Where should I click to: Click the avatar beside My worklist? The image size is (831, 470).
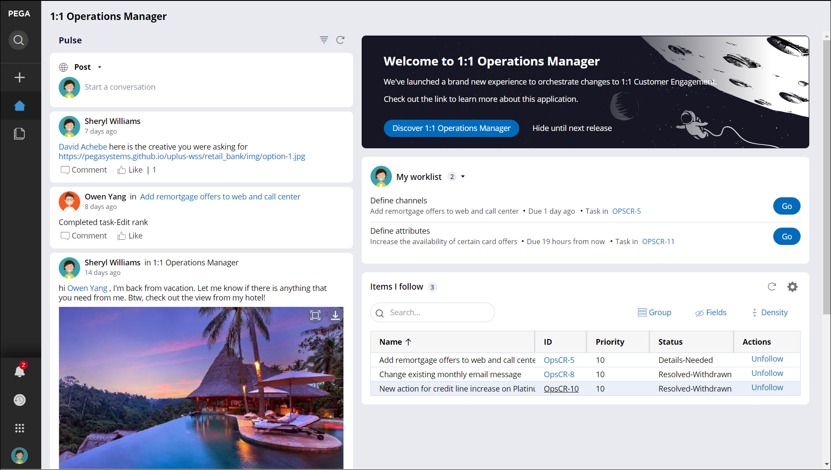tap(381, 176)
